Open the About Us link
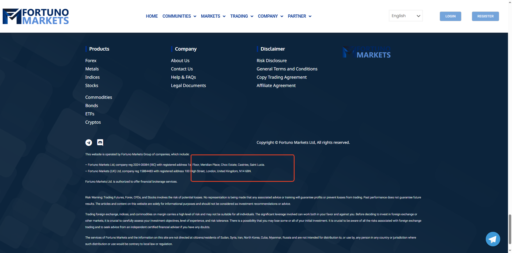512x253 pixels. point(180,61)
